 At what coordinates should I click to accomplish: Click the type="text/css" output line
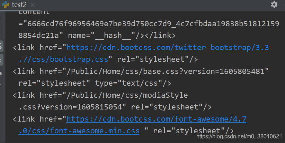[x=95, y=83]
